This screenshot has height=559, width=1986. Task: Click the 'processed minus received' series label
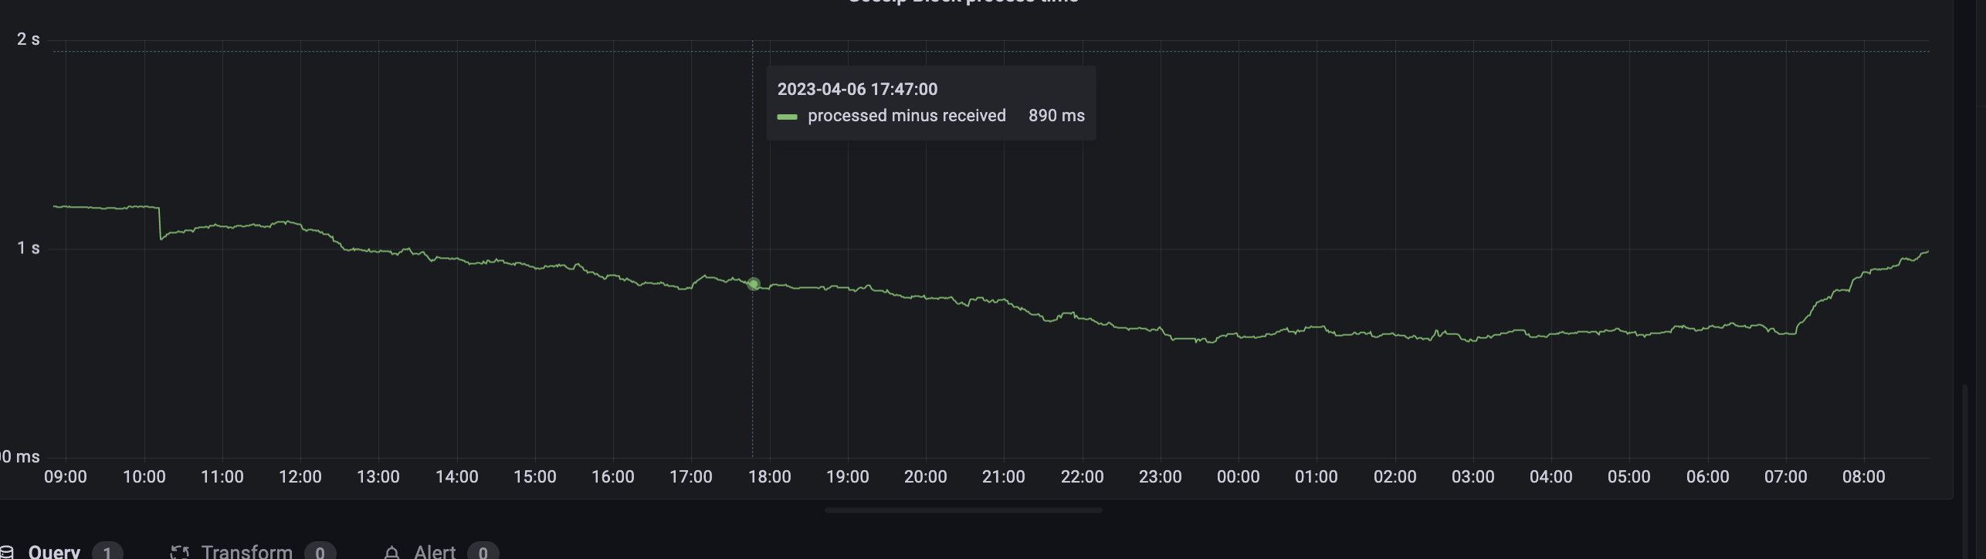coord(907,116)
